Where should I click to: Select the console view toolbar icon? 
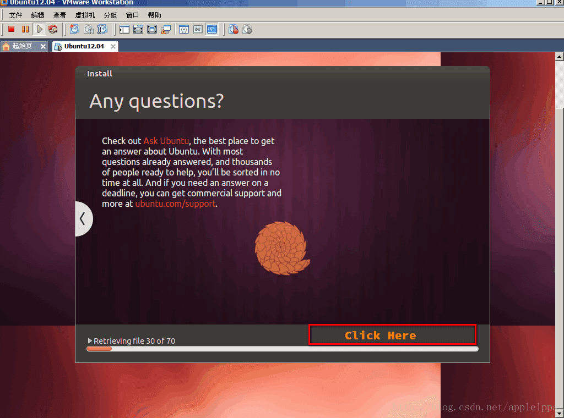tap(212, 29)
